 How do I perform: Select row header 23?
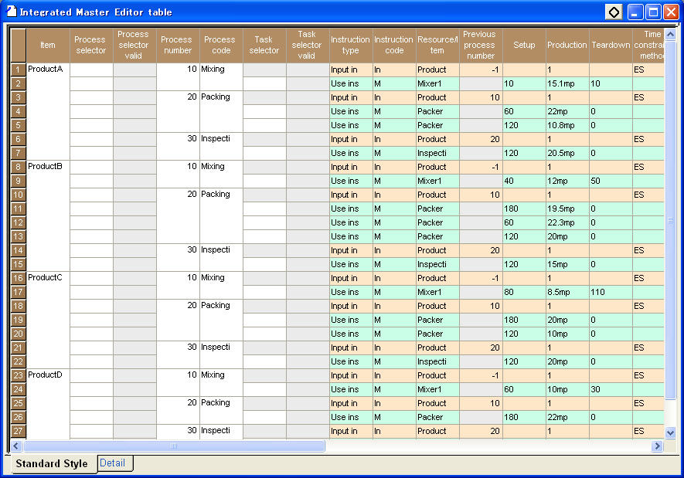(18, 375)
